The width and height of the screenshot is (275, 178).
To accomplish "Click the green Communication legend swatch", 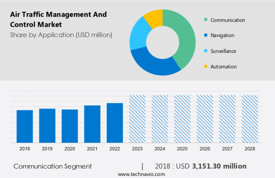I will pyautogui.click(x=206, y=20).
